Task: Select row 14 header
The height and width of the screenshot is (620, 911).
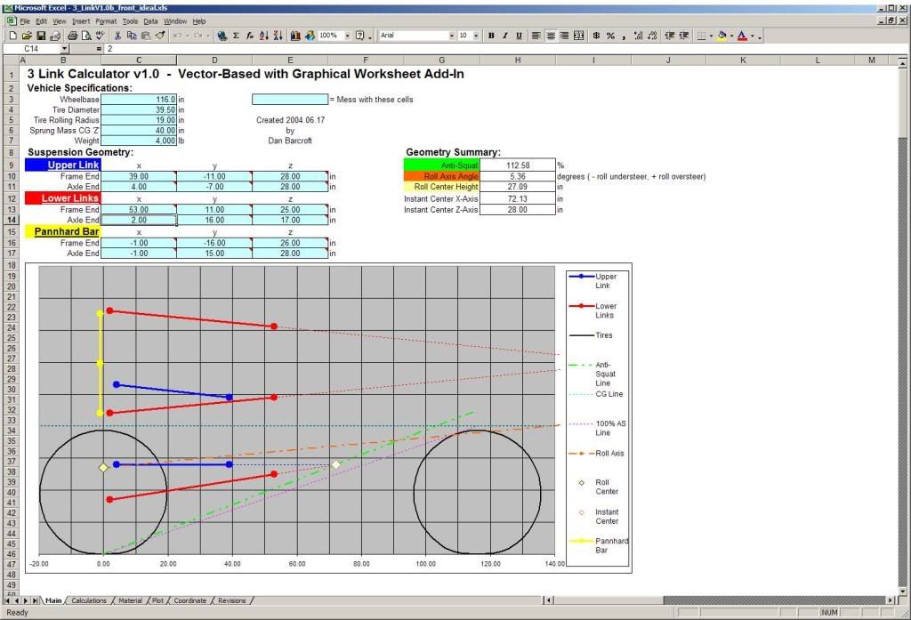Action: click(11, 221)
